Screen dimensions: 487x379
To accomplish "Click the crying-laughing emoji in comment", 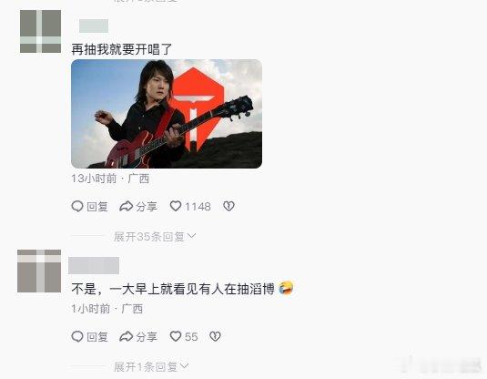I will tap(286, 288).
